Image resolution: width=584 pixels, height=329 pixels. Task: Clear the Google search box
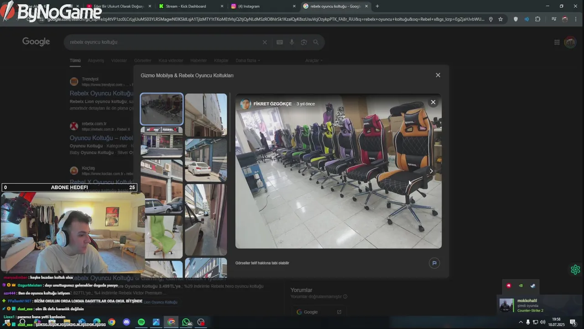pos(265,42)
